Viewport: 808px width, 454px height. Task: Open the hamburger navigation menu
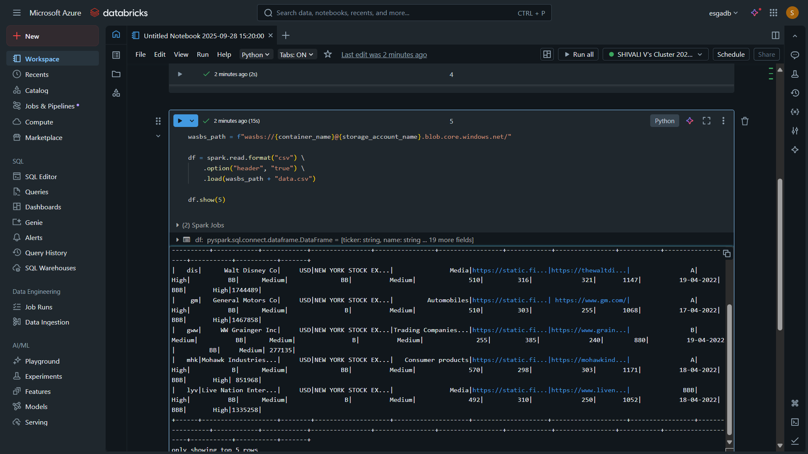click(x=17, y=13)
